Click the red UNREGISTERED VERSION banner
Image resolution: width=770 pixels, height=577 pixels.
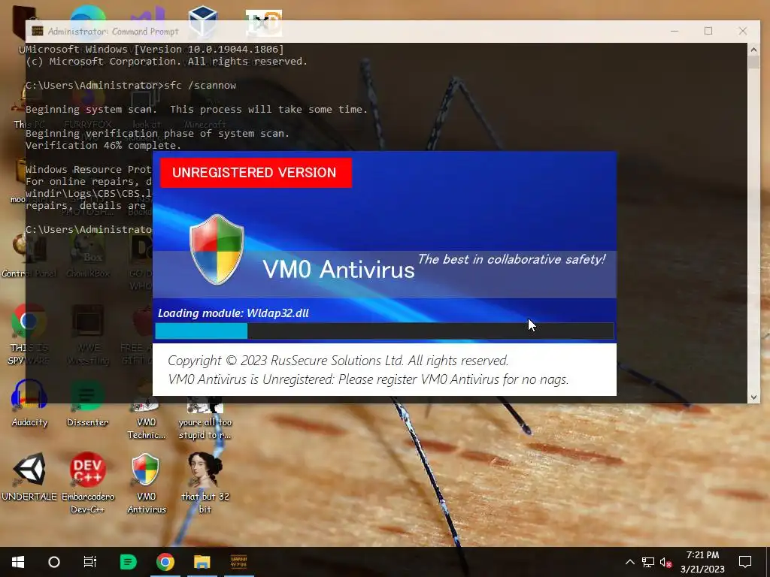tap(256, 173)
